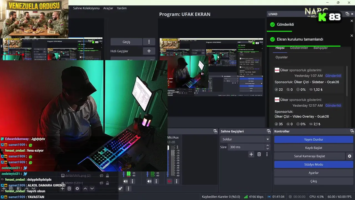
Task: Toggle Stüdyo Modu off
Action: click(313, 164)
